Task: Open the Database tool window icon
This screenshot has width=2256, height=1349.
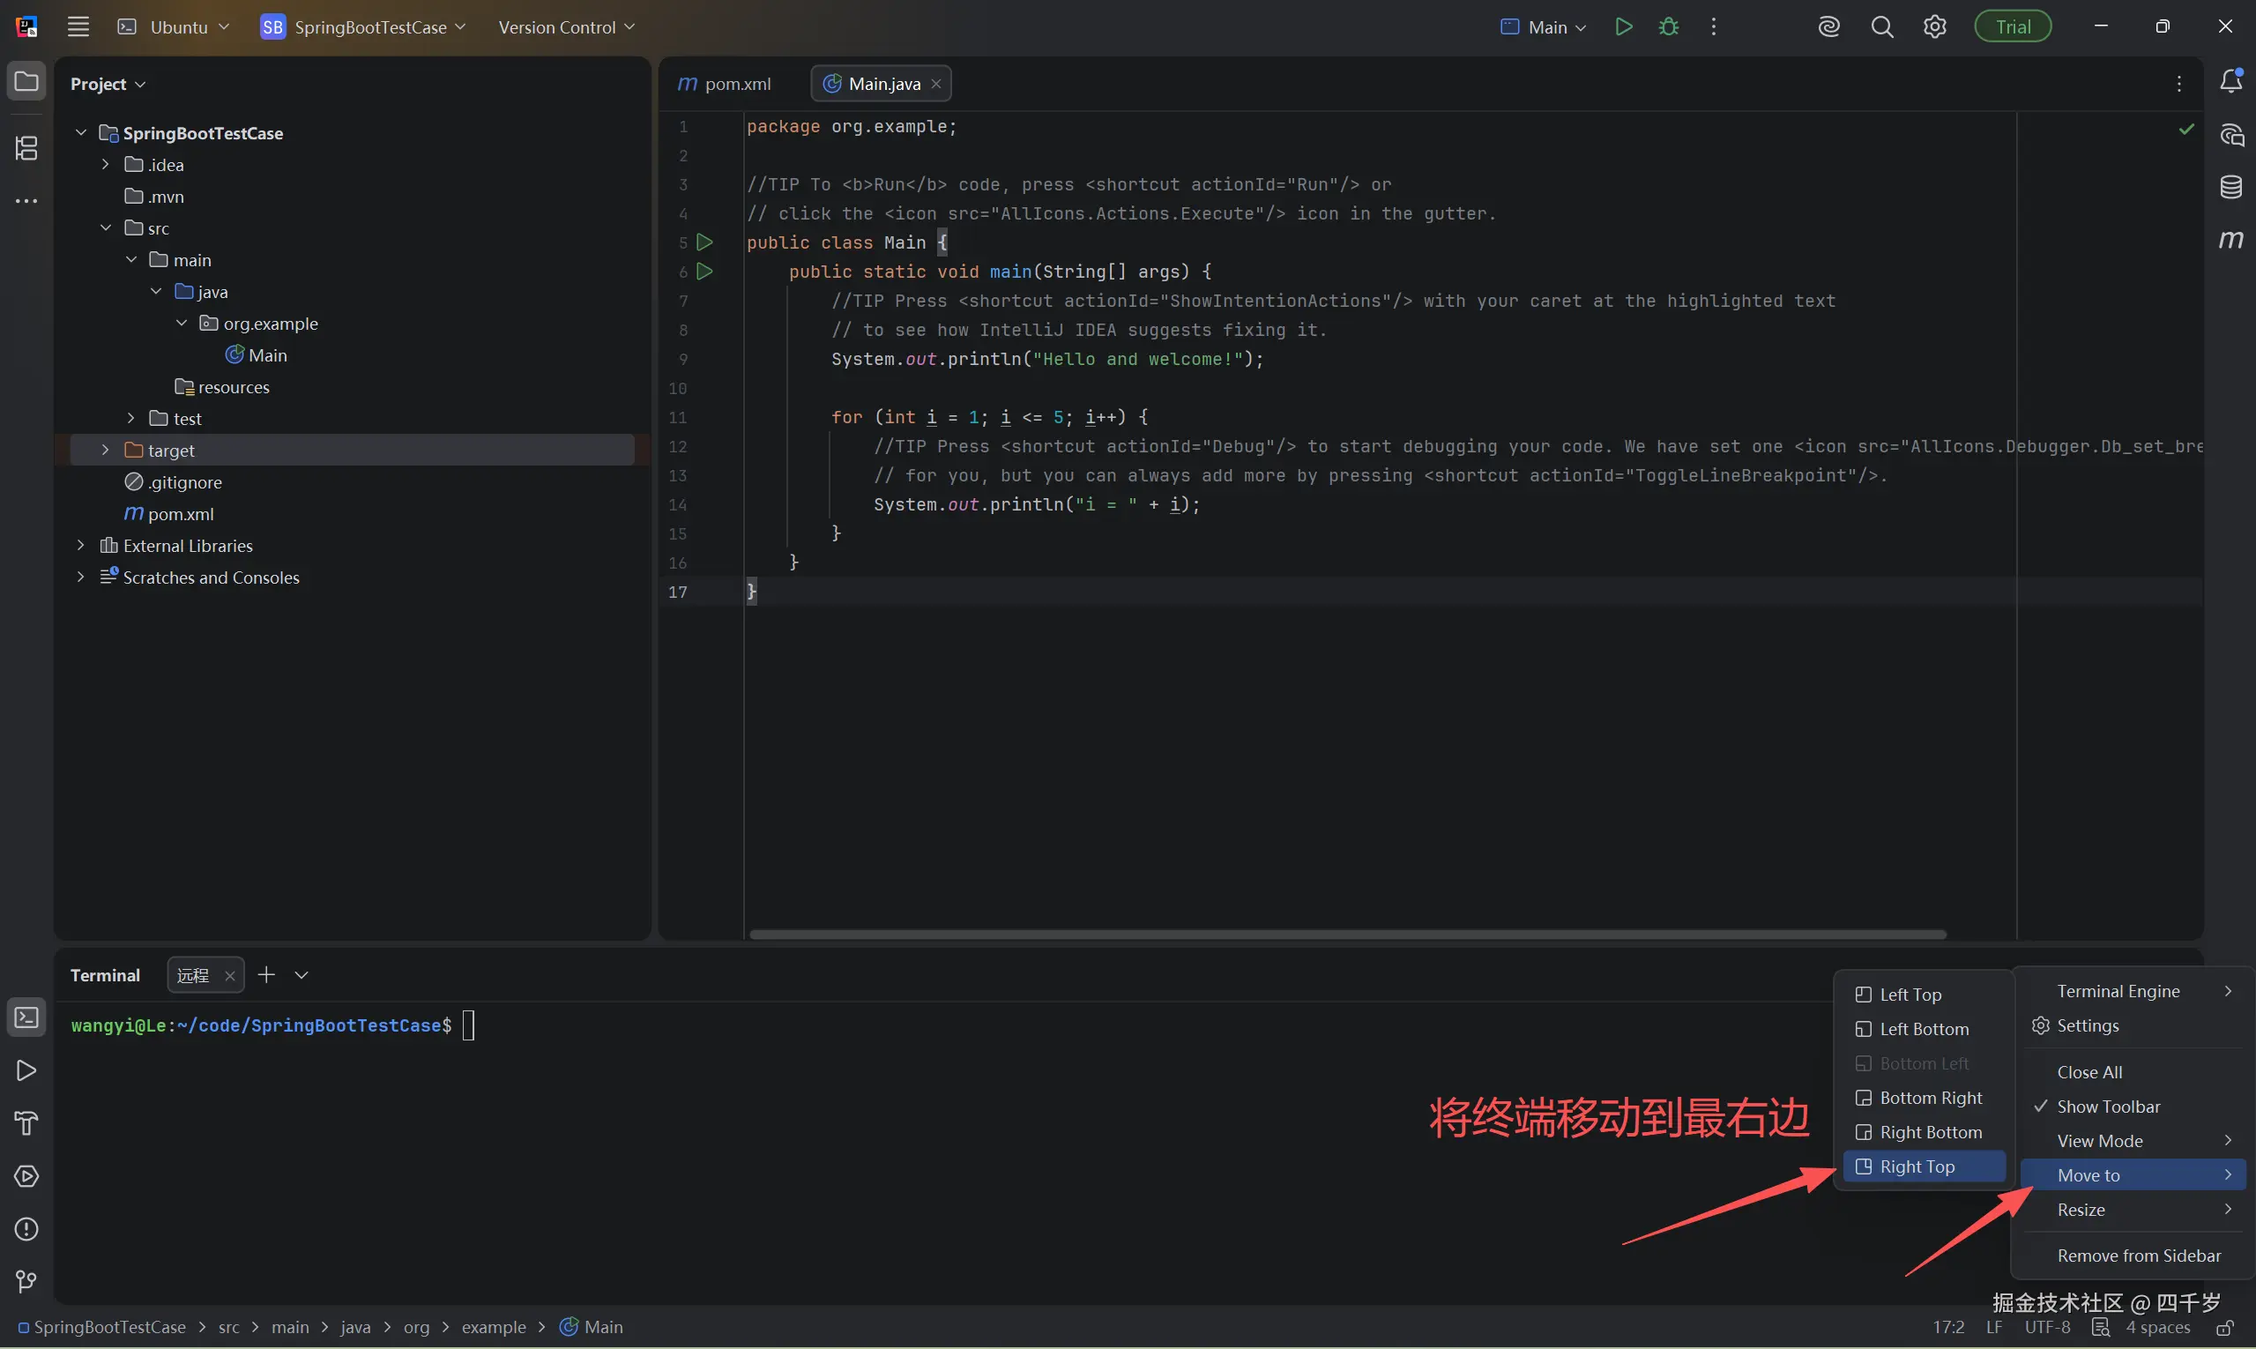Action: coord(2230,187)
